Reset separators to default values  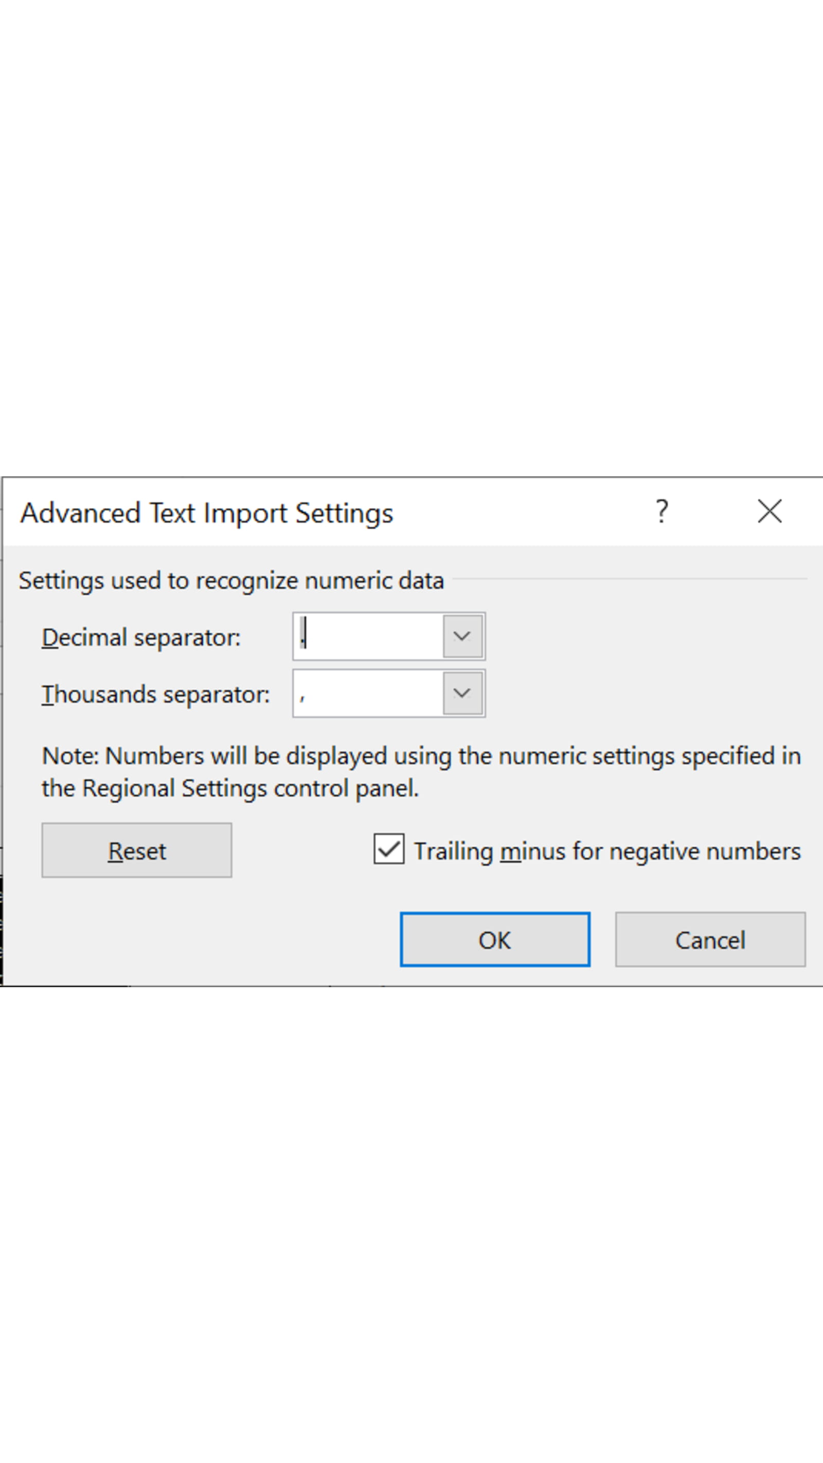136,850
